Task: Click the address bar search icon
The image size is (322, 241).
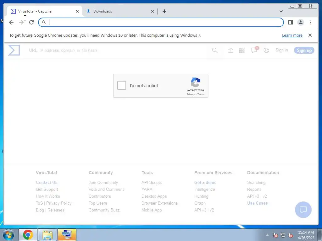Action: coord(44,22)
